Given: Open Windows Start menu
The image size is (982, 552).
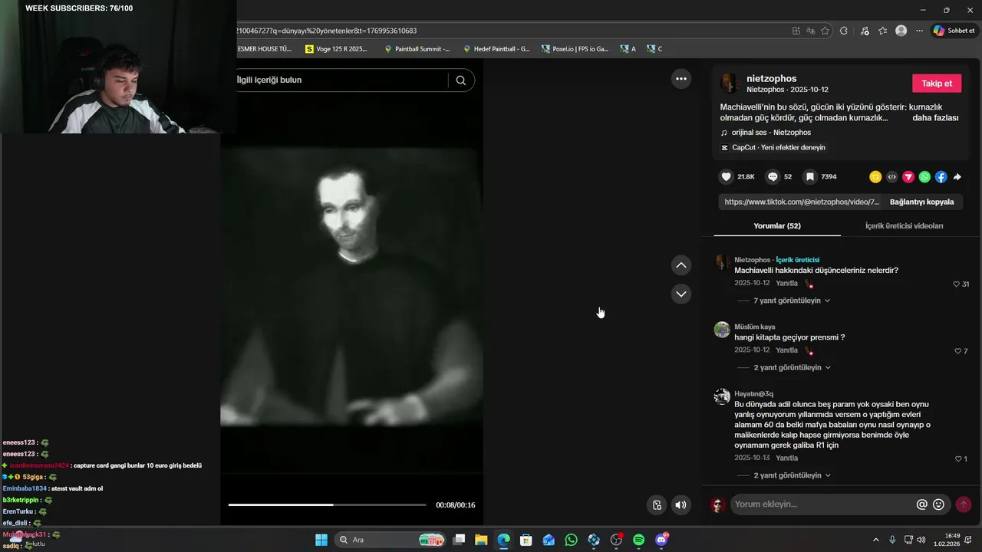Looking at the screenshot, I should click(321, 540).
